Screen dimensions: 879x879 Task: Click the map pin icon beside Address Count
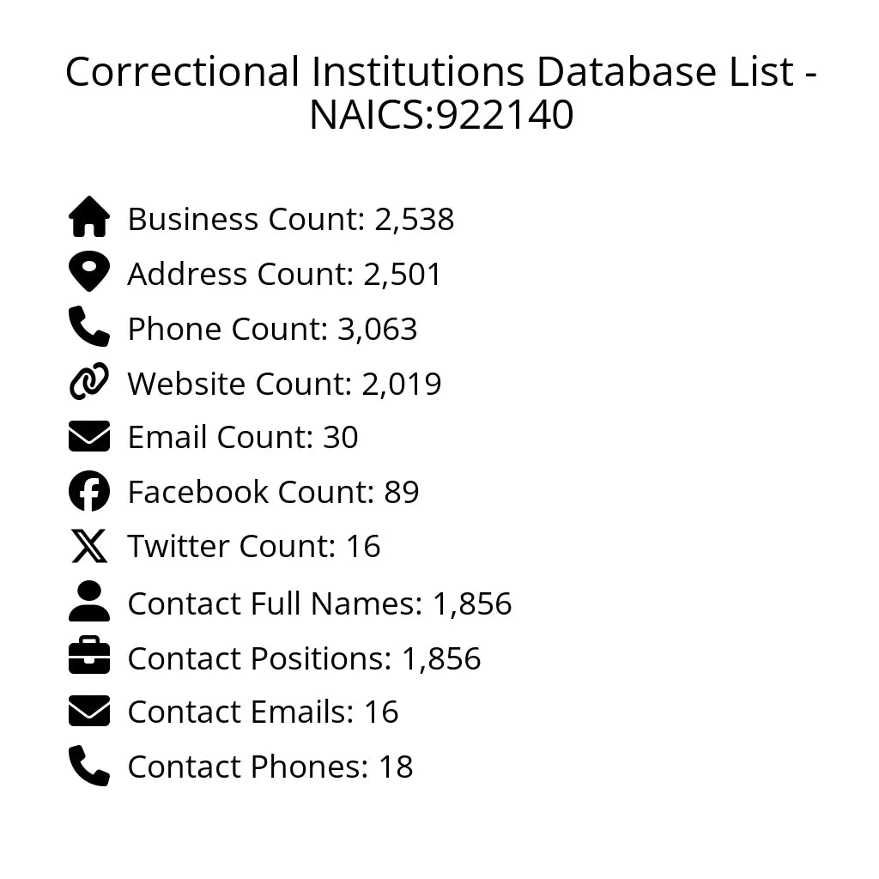pyautogui.click(x=89, y=273)
